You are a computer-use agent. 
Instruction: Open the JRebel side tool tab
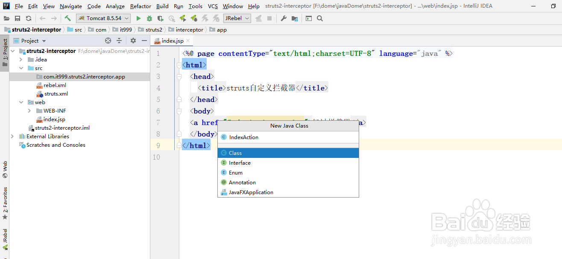tap(5, 240)
